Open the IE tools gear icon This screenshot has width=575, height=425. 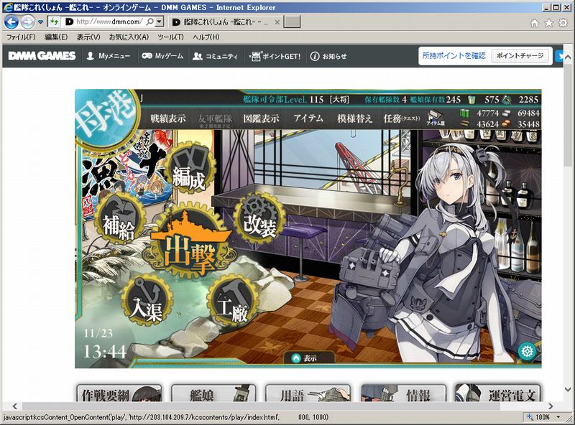pyautogui.click(x=563, y=23)
